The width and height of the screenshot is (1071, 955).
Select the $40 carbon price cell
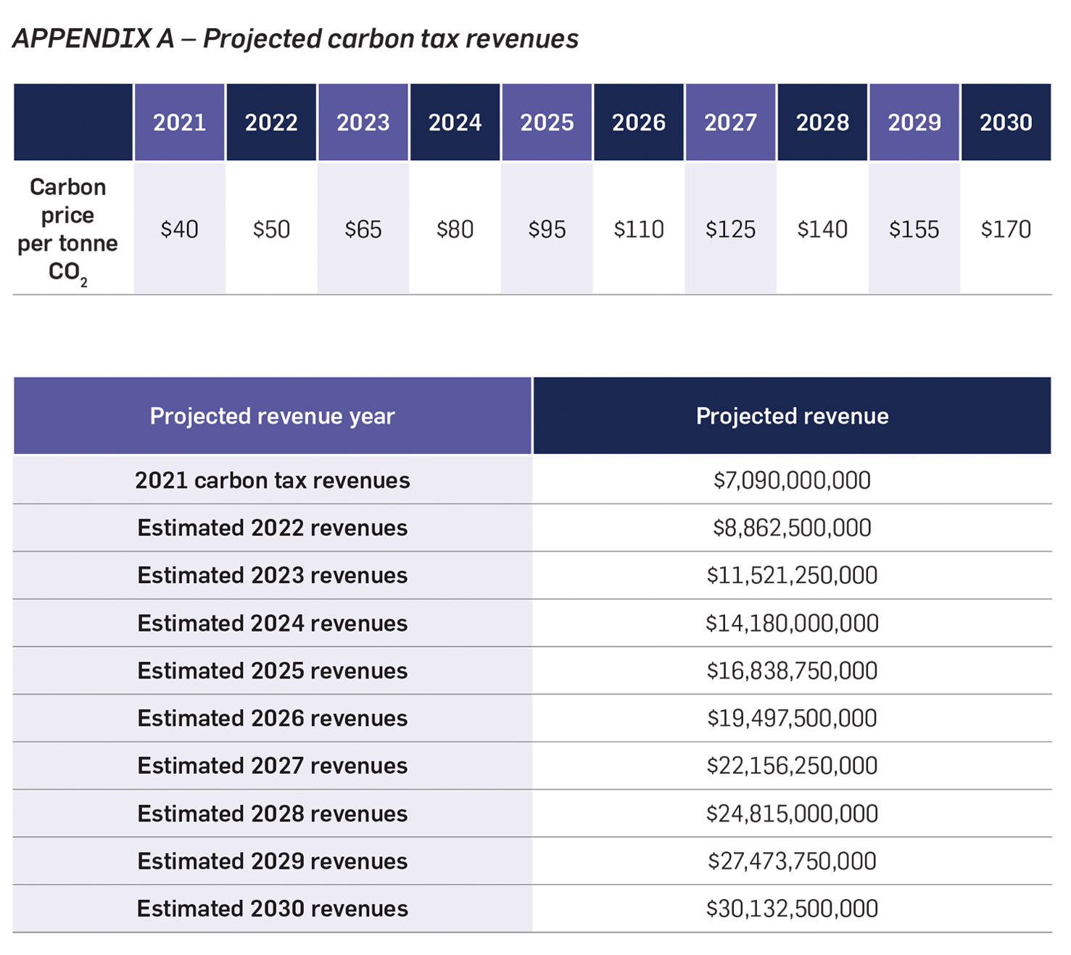pos(179,230)
